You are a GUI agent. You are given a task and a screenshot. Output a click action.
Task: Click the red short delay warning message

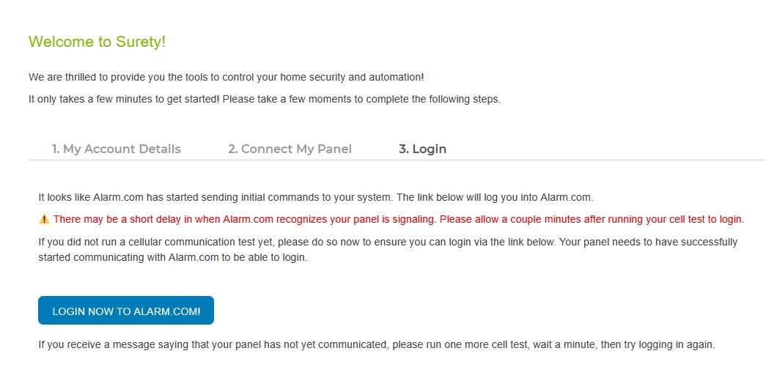pos(399,219)
